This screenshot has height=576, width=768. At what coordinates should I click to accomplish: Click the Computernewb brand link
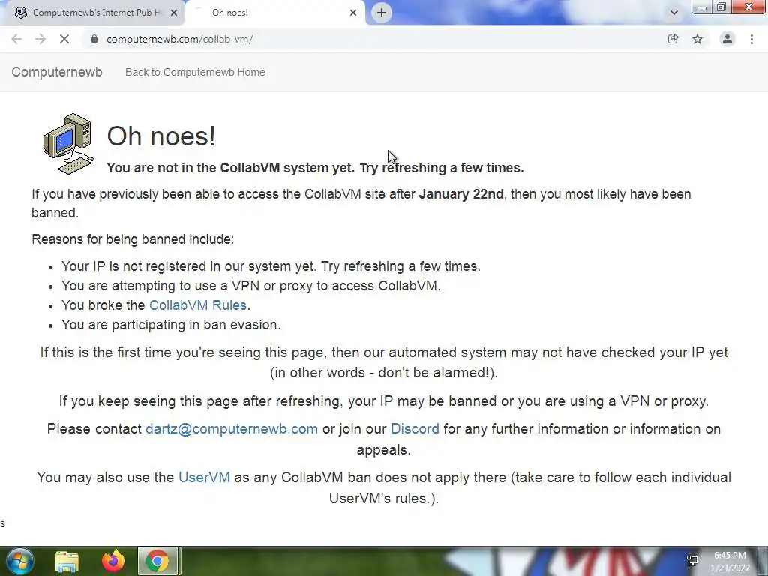[57, 72]
